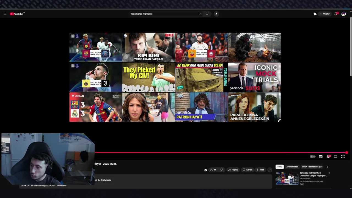352x198 pixels.
Task: Open the more actions ellipsis under video
Action: click(x=270, y=170)
